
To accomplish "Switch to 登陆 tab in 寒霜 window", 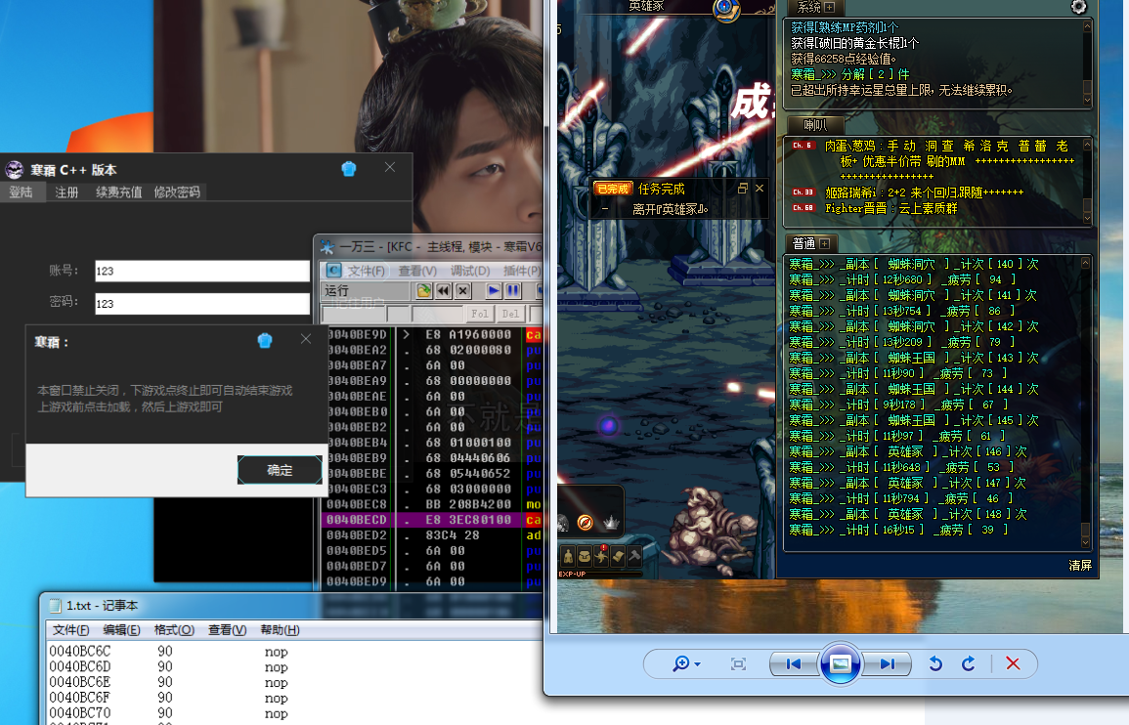I will (x=21, y=192).
